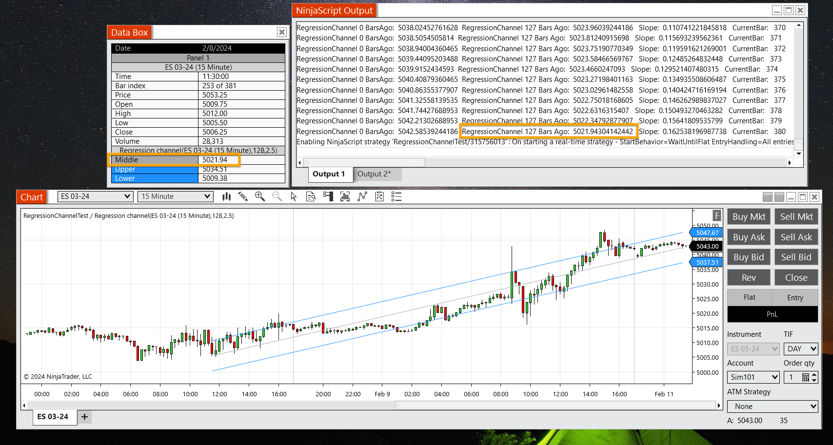Click the Output horizontal scrollbar right arrow

[790, 162]
